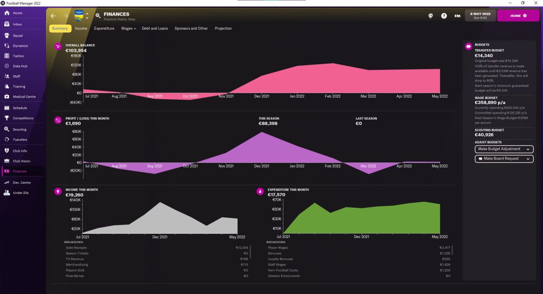
Task: Click the back navigation arrow
Action: click(x=53, y=16)
